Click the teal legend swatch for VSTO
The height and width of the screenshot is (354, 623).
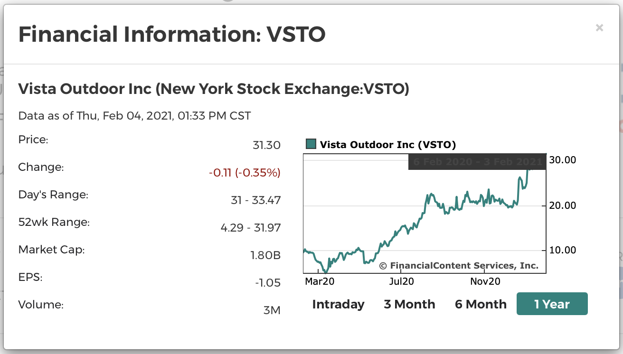point(311,144)
